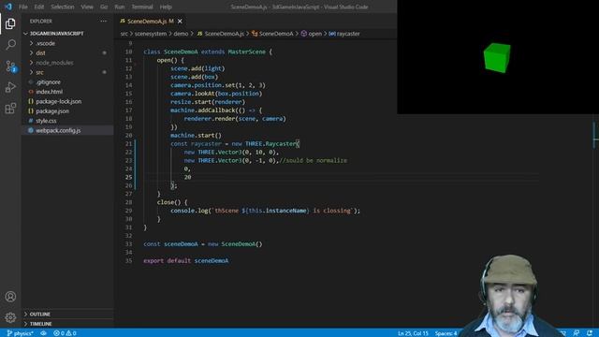Open the Help menu
The width and height of the screenshot is (599, 337).
point(166,7)
